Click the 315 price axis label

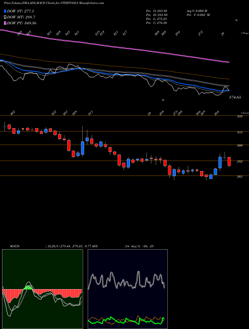pyautogui.click(x=240, y=133)
